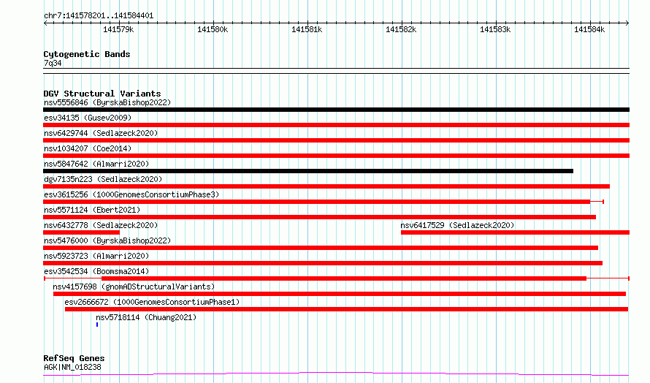Open nsv5923723 (Almarri2020) variant label
Image resolution: width=650 pixels, height=383 pixels.
96,256
